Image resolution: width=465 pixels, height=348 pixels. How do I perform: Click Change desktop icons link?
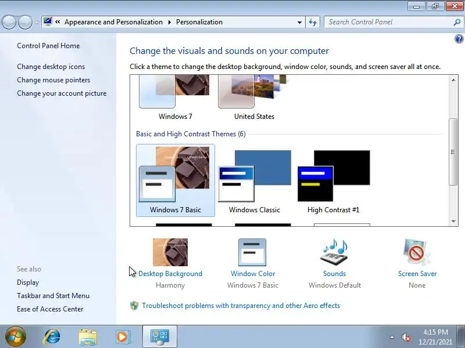pos(51,67)
